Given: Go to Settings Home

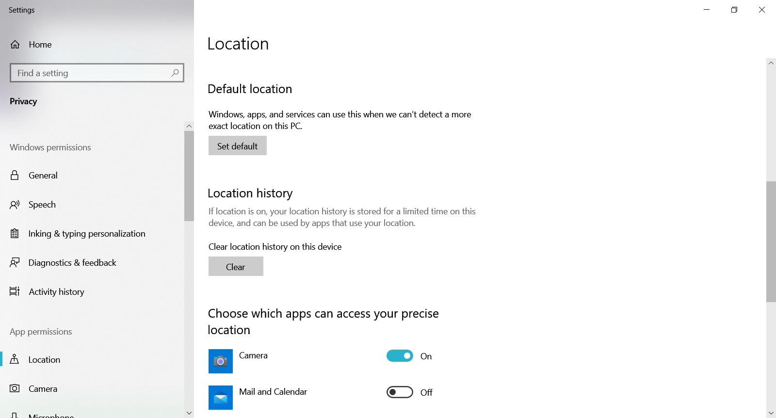Looking at the screenshot, I should (x=97, y=45).
